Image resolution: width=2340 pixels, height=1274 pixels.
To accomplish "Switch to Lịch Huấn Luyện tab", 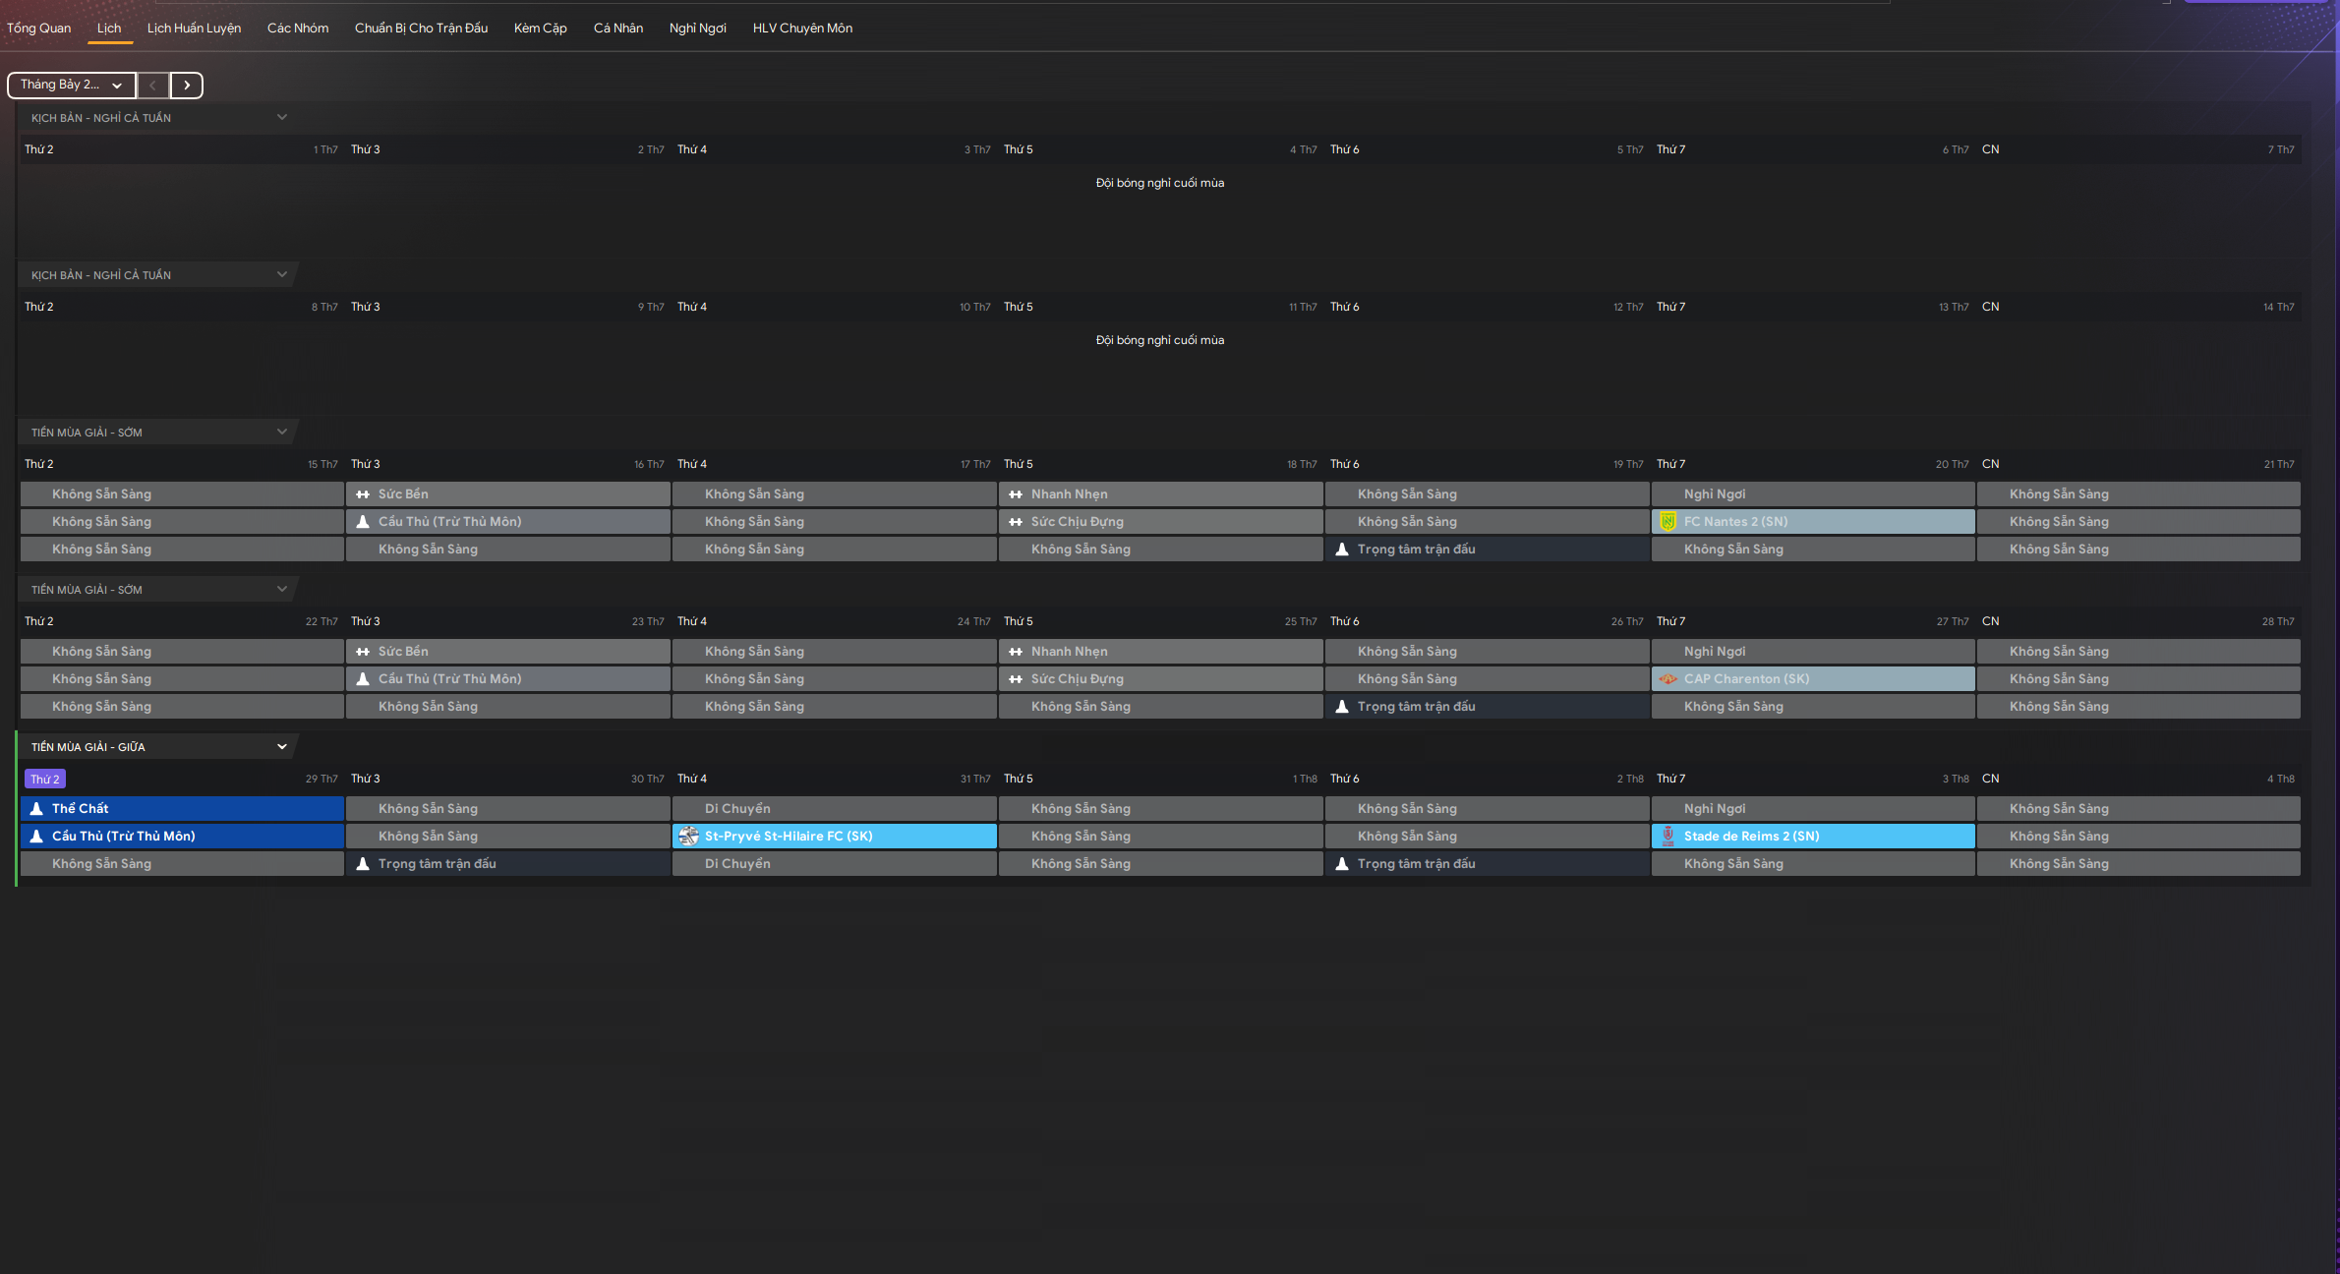I will click(194, 28).
